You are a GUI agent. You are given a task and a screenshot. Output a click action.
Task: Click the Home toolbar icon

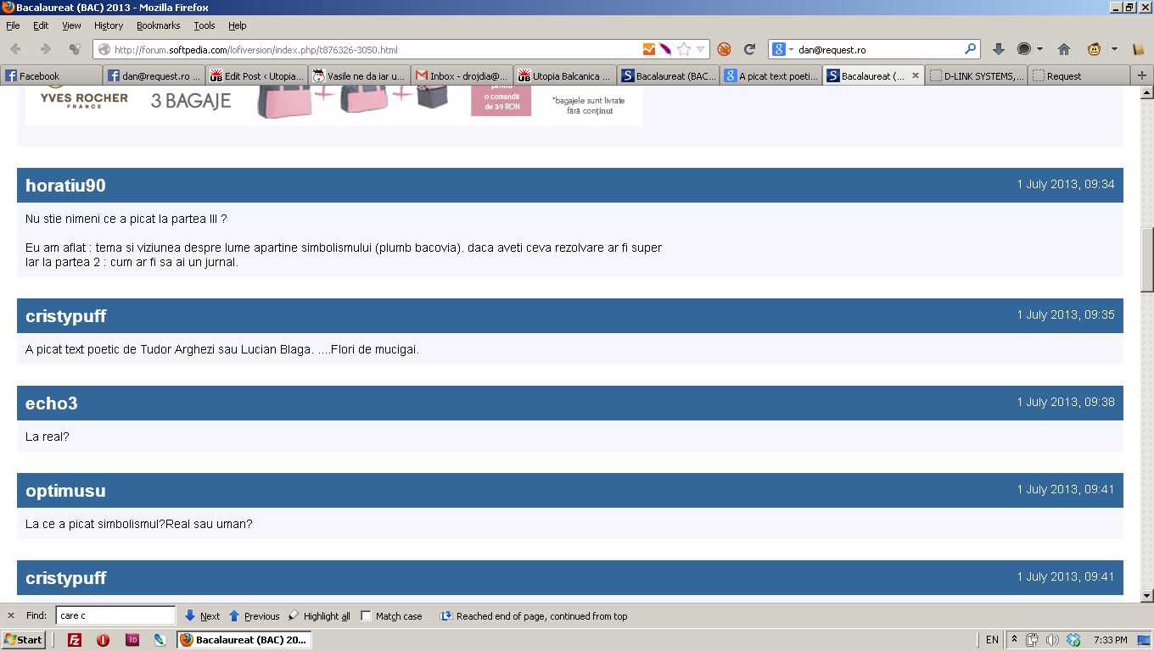pyautogui.click(x=1063, y=49)
